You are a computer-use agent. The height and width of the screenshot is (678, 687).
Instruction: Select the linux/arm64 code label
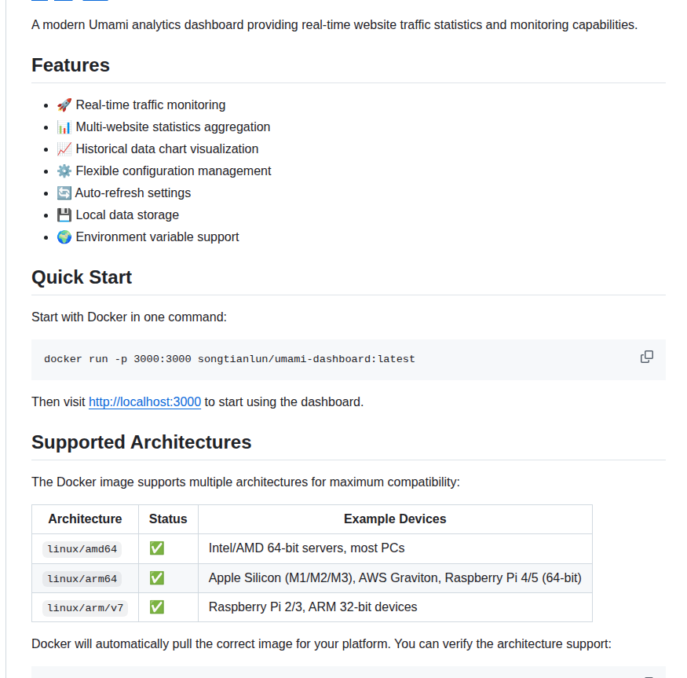click(x=82, y=577)
